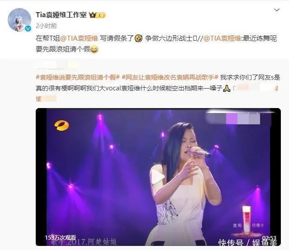Screen dimensions: 289x250
Task: Click the 02:53 video duration label
Action: click(269, 238)
